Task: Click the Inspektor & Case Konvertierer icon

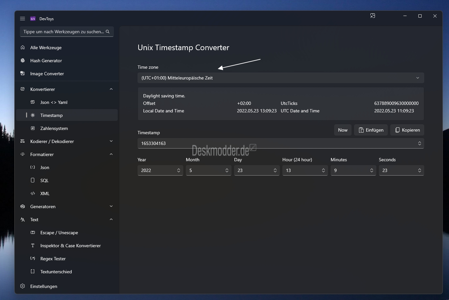Action: pyautogui.click(x=33, y=246)
